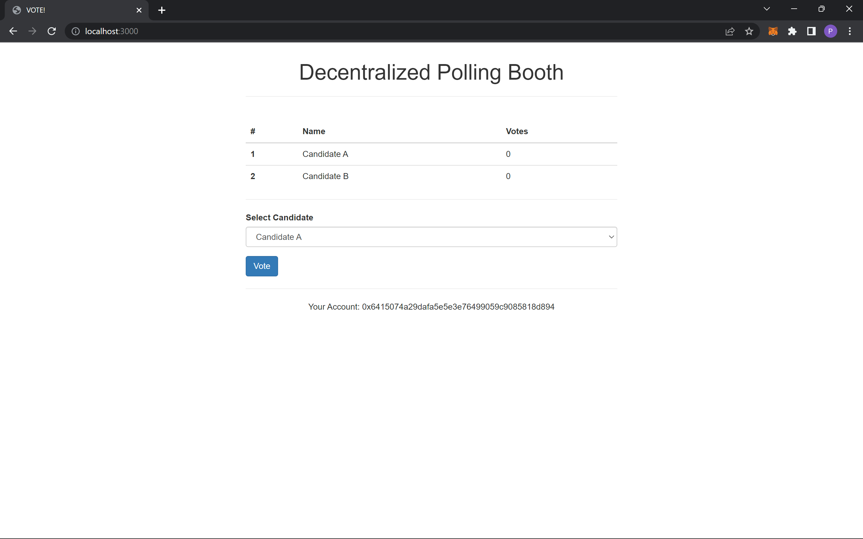Open the tab search chevron

pos(766,9)
